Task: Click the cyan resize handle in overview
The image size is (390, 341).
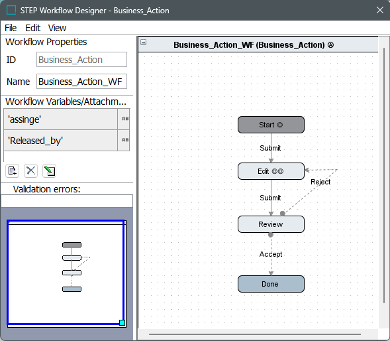Action: pyautogui.click(x=122, y=323)
